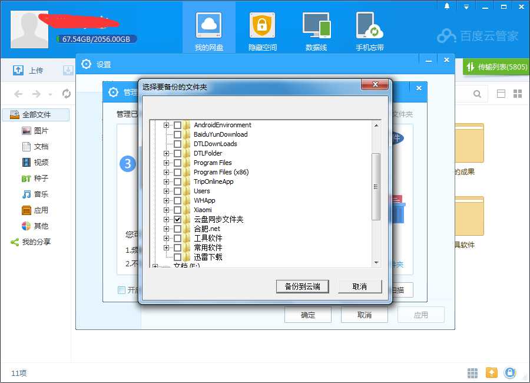Check the Program Files checkbox

click(177, 163)
